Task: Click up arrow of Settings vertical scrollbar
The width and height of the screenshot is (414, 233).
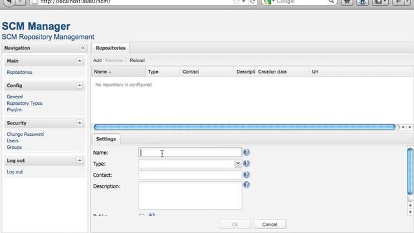Action: coord(410,205)
